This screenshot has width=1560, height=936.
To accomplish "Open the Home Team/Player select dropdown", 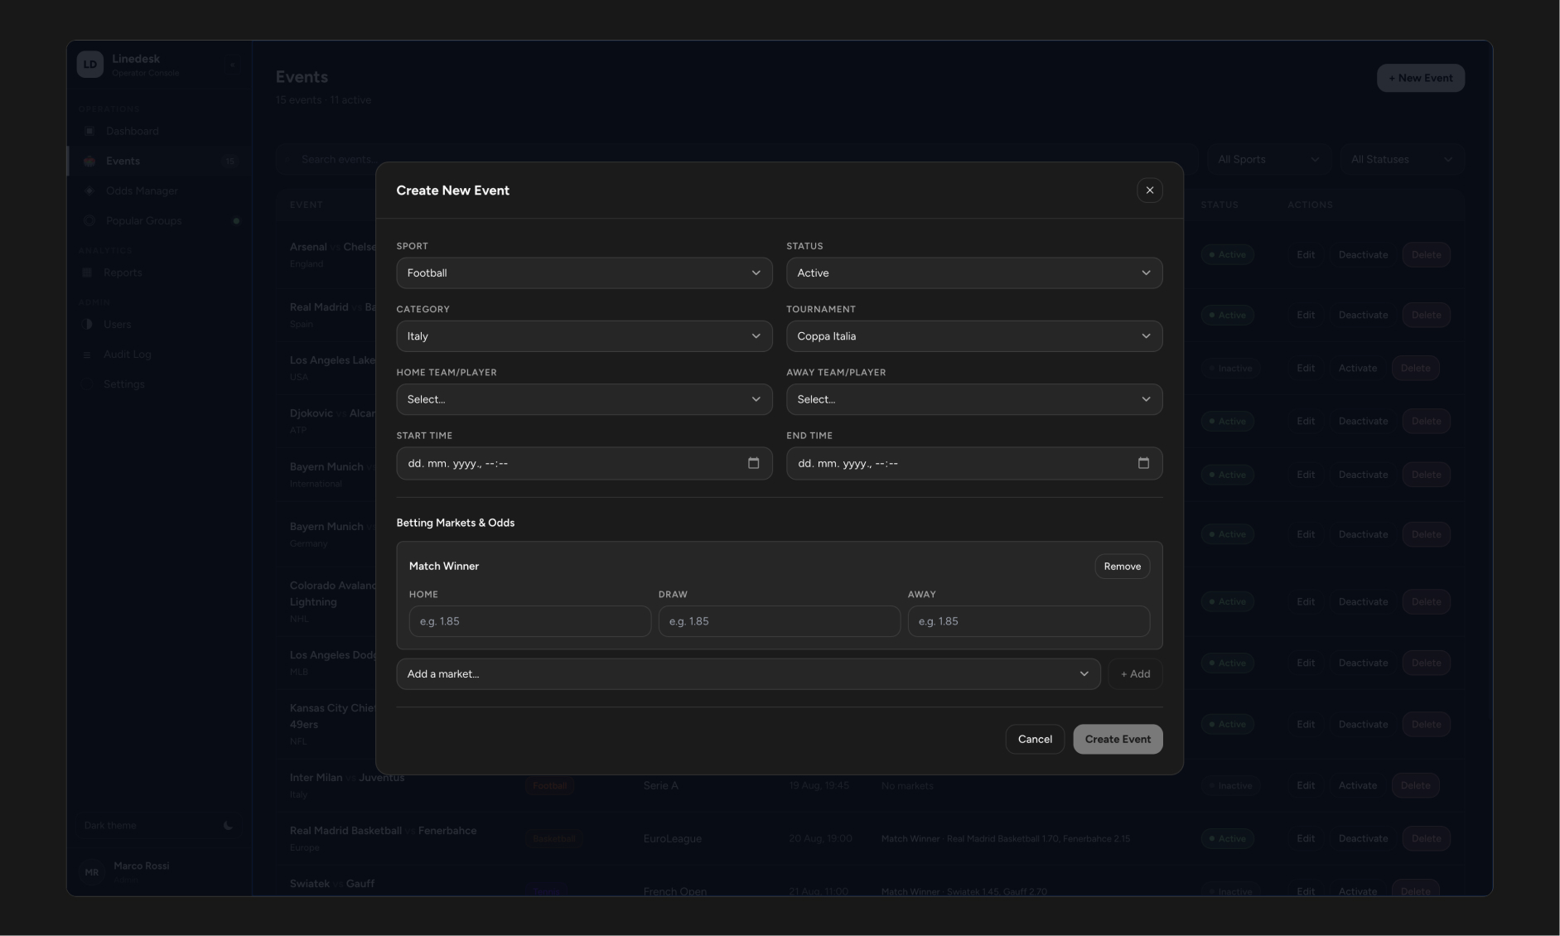I will pos(584,399).
